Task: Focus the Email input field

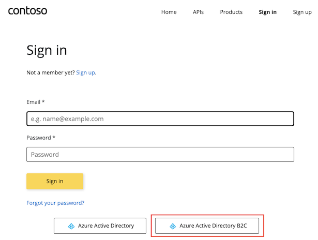Action: point(160,119)
